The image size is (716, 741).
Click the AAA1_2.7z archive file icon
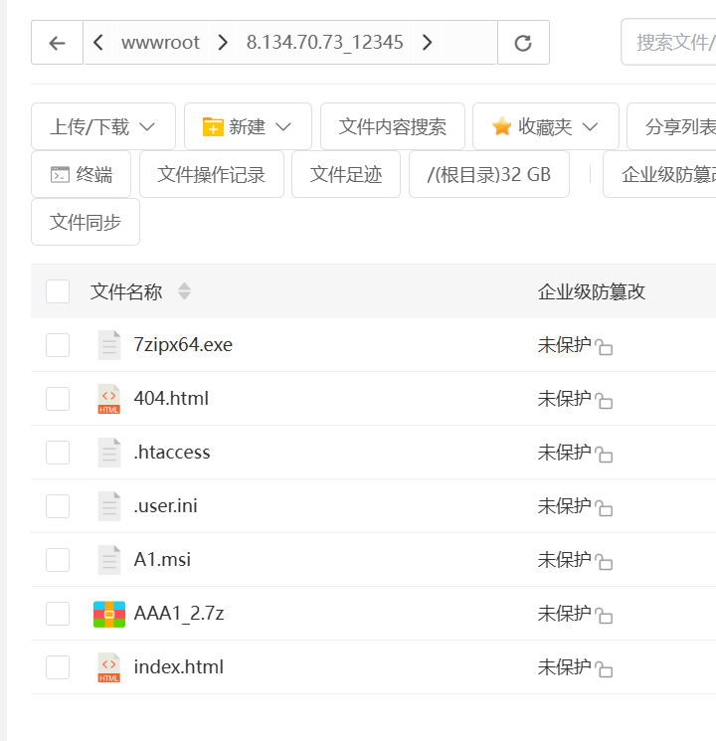point(109,614)
